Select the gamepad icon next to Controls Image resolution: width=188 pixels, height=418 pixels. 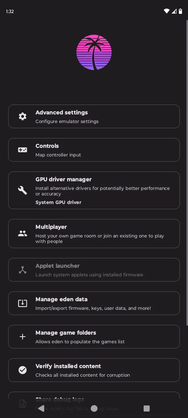(x=23, y=150)
